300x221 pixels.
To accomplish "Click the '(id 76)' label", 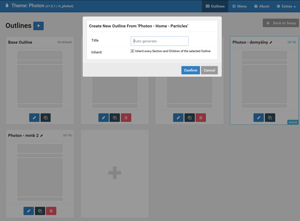I will [x=292, y=42].
